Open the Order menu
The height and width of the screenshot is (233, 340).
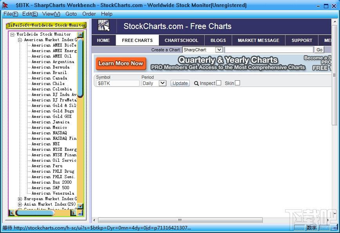(x=89, y=14)
